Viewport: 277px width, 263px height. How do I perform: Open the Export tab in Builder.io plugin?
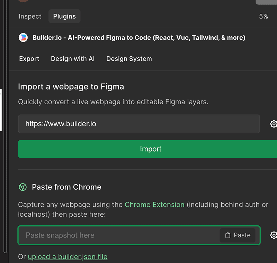click(x=29, y=59)
